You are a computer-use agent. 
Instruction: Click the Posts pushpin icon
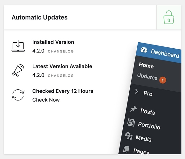click(133, 109)
